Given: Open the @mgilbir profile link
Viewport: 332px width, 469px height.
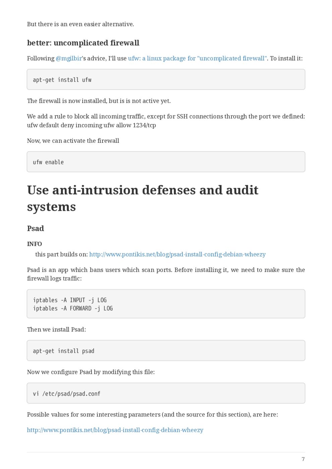Looking at the screenshot, I should point(69,58).
